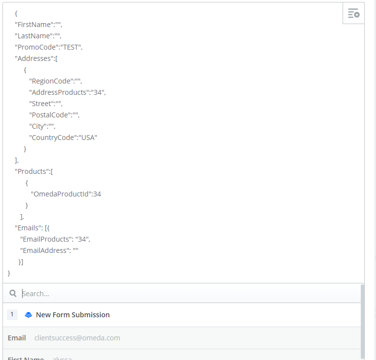The height and width of the screenshot is (360, 376).
Task: Place cursor on the OmedaProductId line
Action: pyautogui.click(x=66, y=194)
